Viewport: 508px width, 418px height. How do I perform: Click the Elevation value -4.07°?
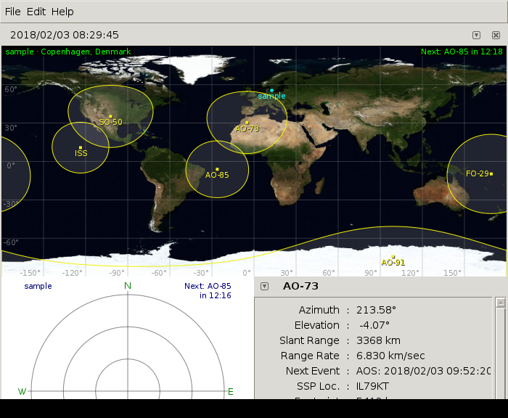tap(374, 325)
